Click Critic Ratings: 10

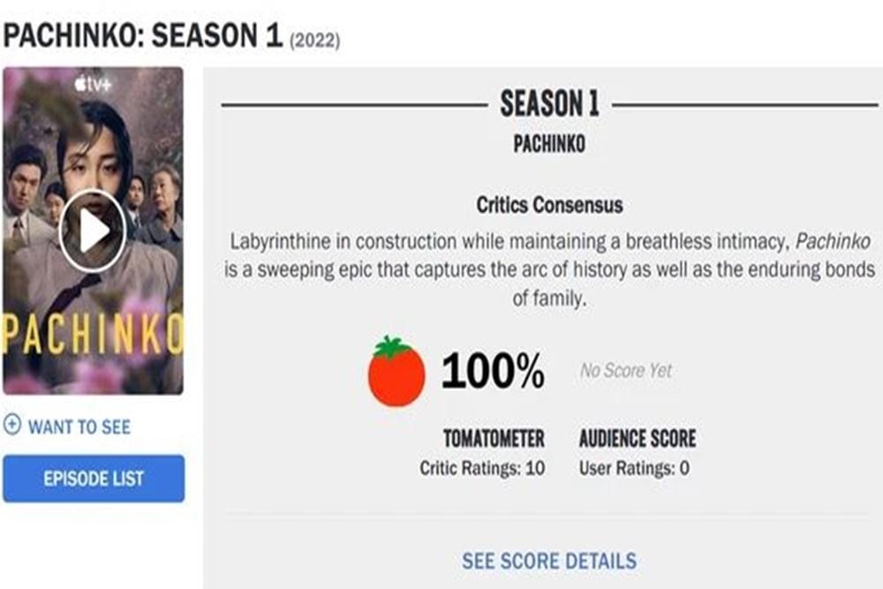[482, 468]
